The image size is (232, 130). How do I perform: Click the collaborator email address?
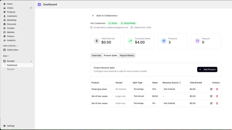pos(111,27)
